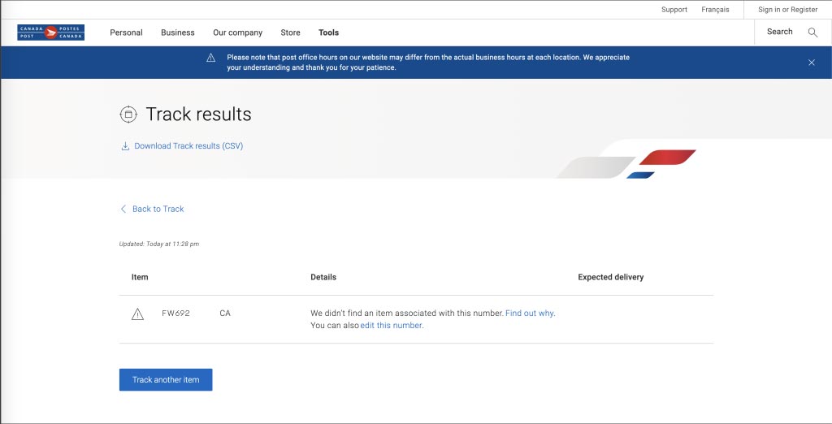Go to the Store menu item
This screenshot has width=832, height=424.
point(290,32)
